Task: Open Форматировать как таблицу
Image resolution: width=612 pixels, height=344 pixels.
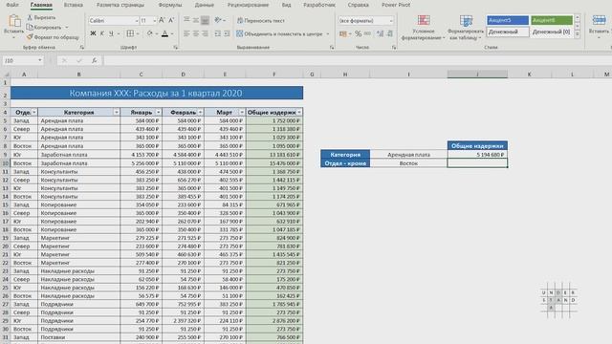Action: pos(466,28)
